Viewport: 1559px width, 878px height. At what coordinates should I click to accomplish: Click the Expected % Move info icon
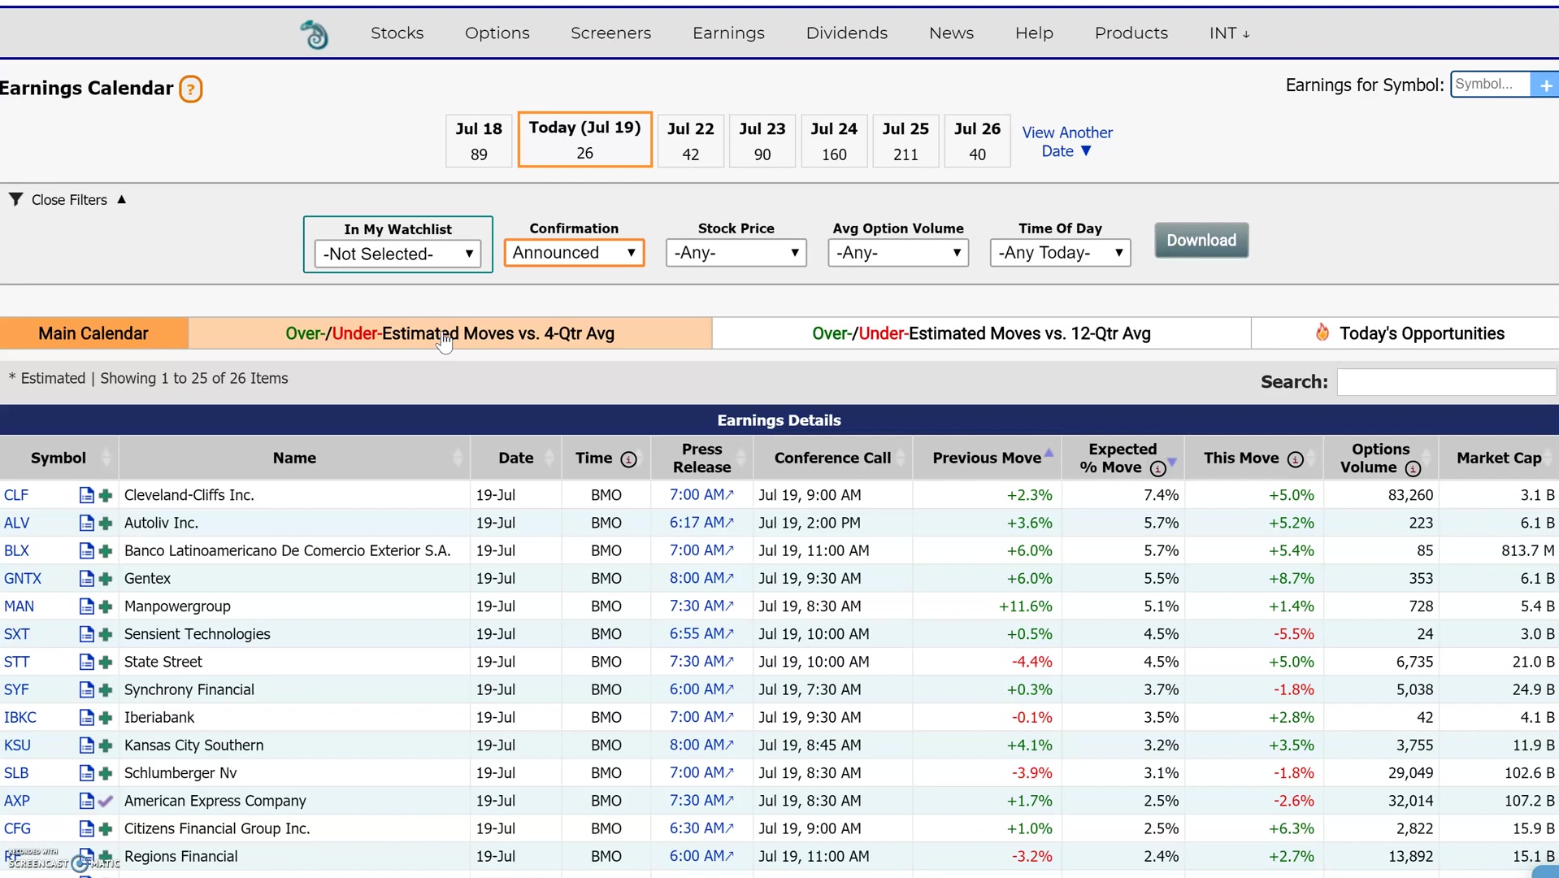[1158, 468]
